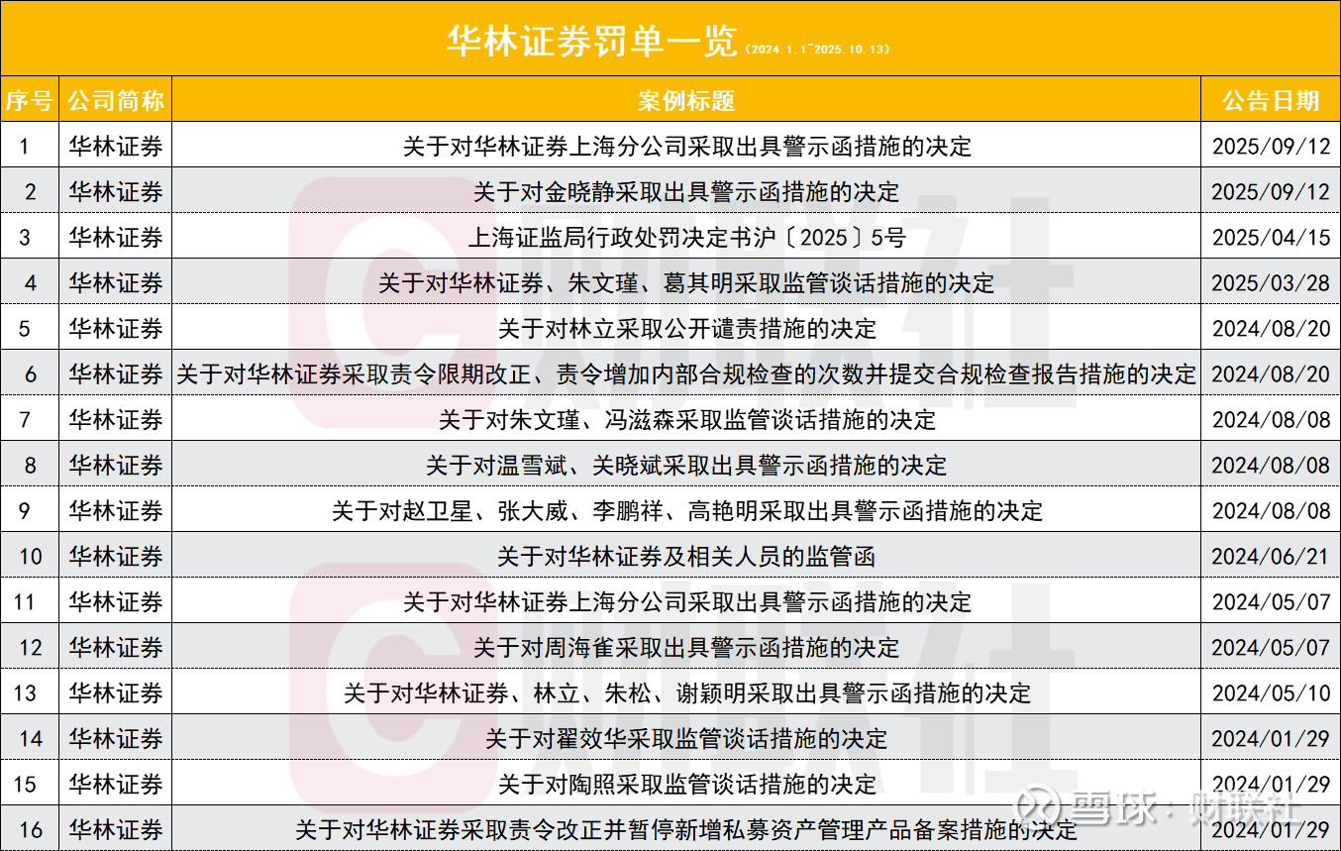Click serial number "7" in the 序号 column
Viewport: 1341px width, 851px height.
tap(25, 420)
